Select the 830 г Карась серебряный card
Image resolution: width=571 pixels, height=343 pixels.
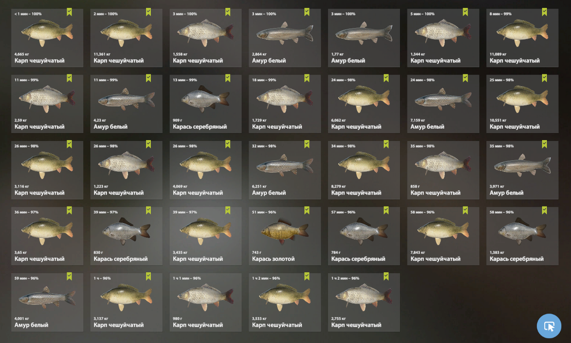coord(127,236)
